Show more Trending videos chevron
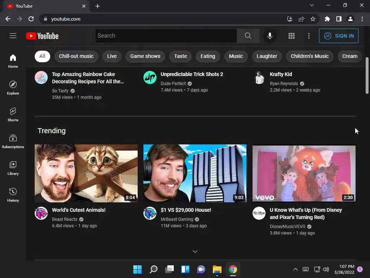This screenshot has width=370, height=278. [195, 252]
